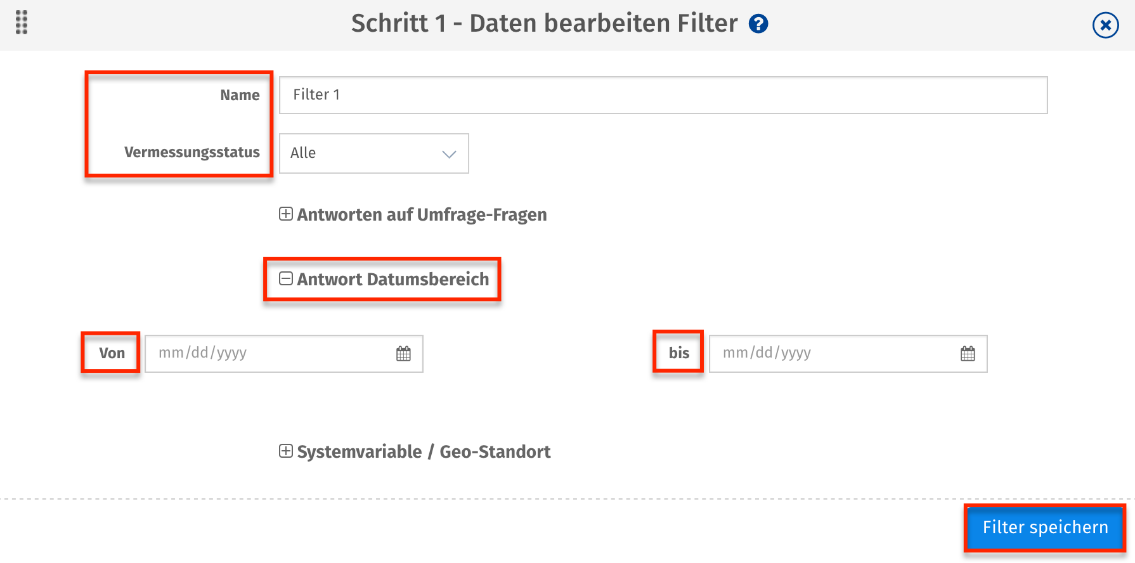Click the drag handle dots icon top left
The image size is (1135, 563).
coord(21,23)
